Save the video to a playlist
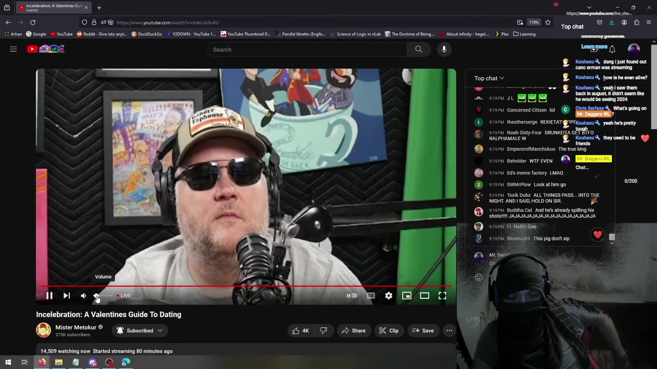Image resolution: width=657 pixels, height=369 pixels. pos(423,331)
